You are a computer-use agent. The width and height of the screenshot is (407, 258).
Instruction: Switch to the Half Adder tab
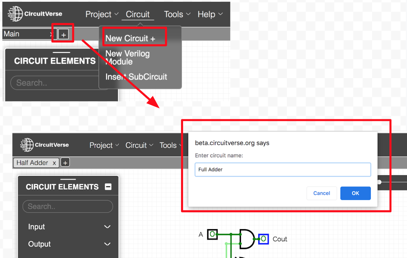pos(32,163)
